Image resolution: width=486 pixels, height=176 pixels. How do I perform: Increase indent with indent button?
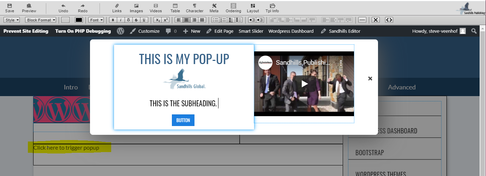(x=260, y=20)
